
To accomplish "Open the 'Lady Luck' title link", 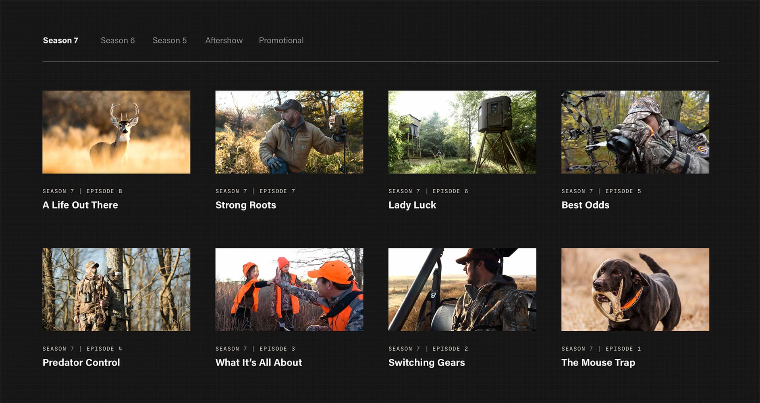I will click(x=412, y=205).
